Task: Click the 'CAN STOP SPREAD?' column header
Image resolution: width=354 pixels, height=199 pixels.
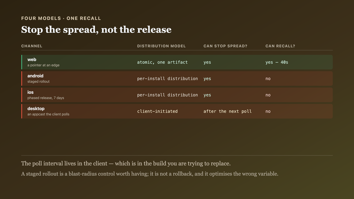Action: pyautogui.click(x=225, y=46)
